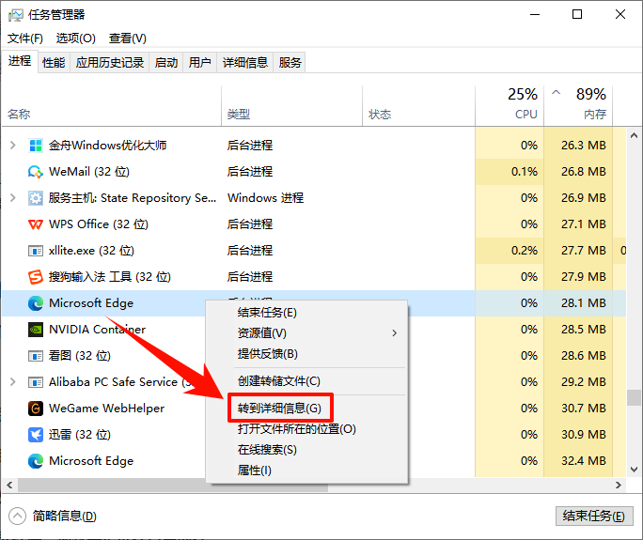Click the 结束任务(E) button at the bottom right

point(594,517)
